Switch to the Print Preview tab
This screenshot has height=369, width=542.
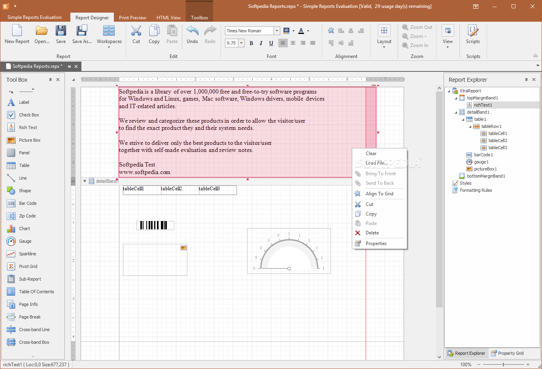[132, 18]
